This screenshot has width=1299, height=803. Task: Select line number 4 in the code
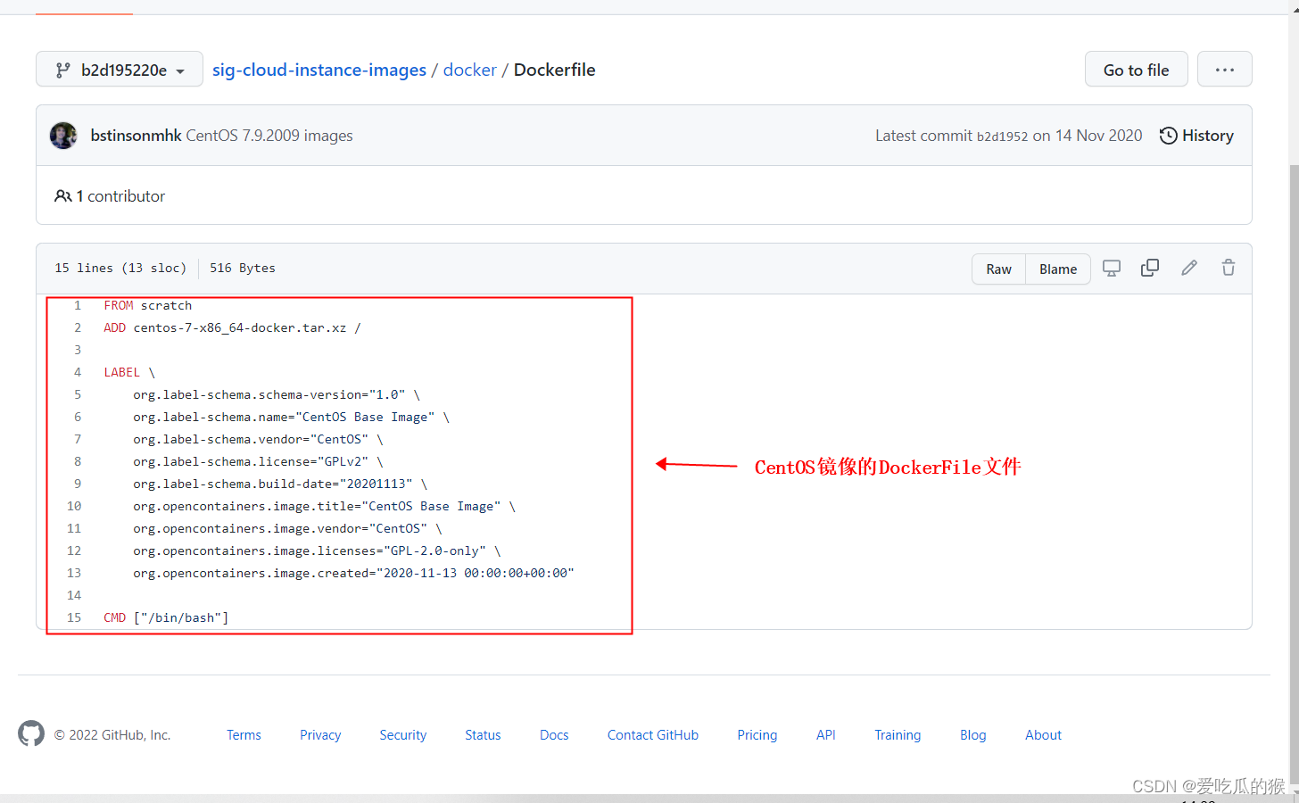pos(78,372)
